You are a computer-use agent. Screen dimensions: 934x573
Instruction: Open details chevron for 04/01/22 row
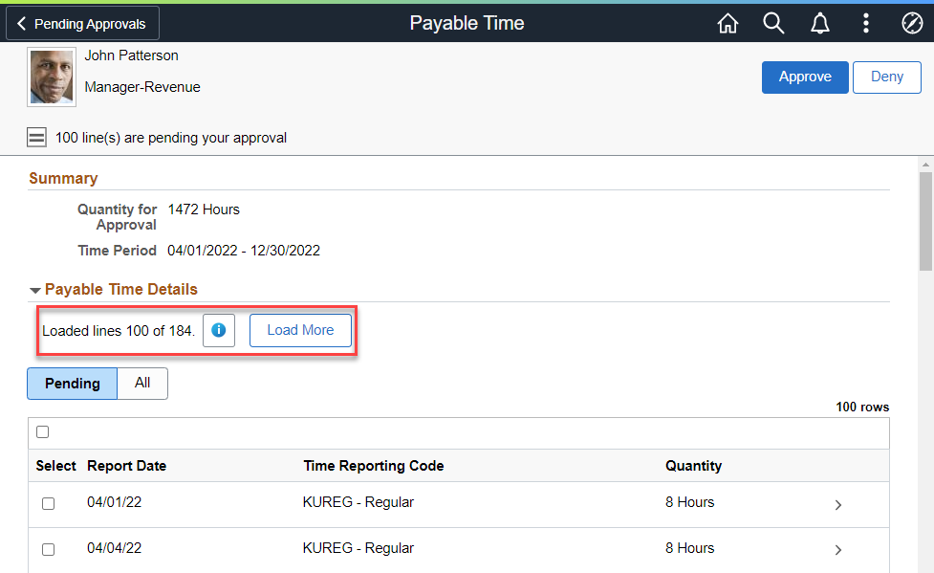[838, 504]
